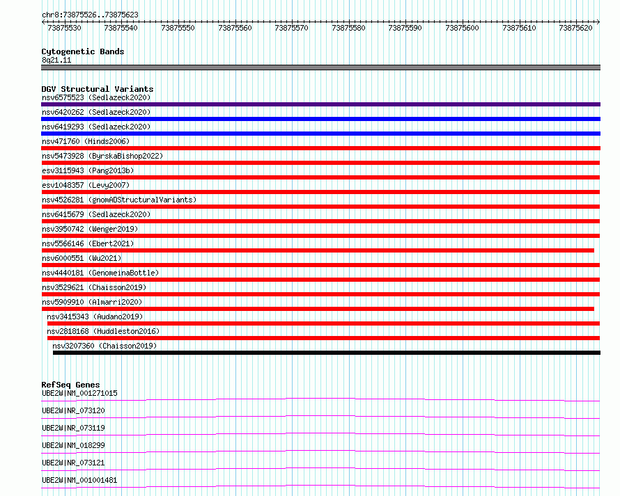Image resolution: width=620 pixels, height=496 pixels.
Task: Open variant nsv5566146 (Ebert2021) label
Action: (x=88, y=243)
